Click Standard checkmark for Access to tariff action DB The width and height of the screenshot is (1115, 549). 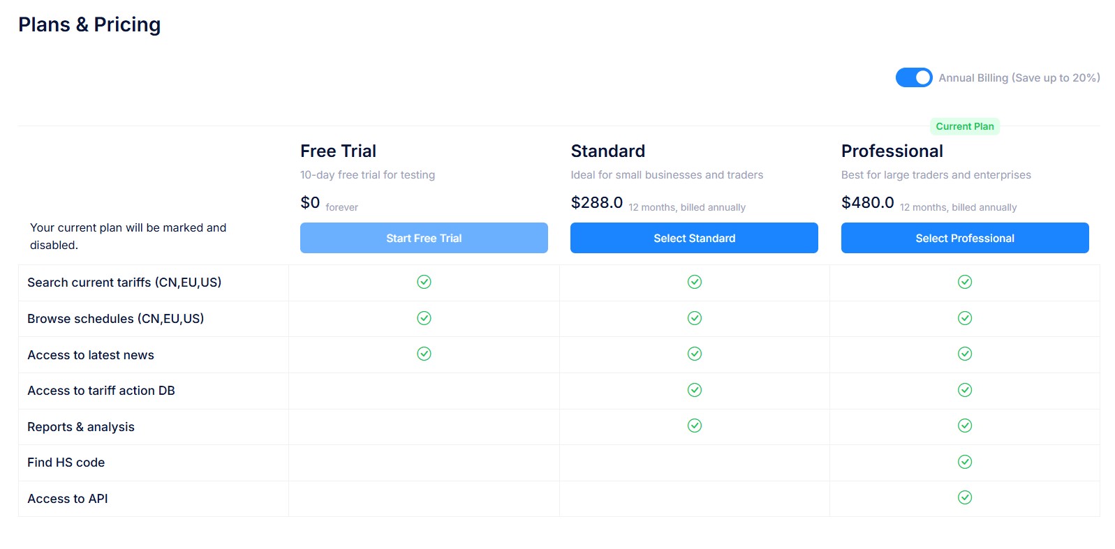pos(695,390)
